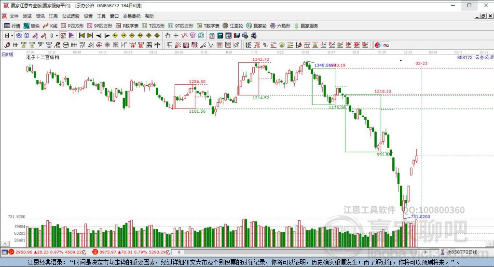Image resolution: width=494 pixels, height=267 pixels.
Task: Open the 9T四方形 tool
Action: point(180,26)
